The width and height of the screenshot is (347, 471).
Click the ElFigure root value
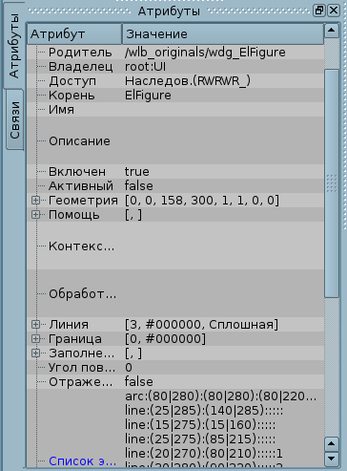point(148,96)
